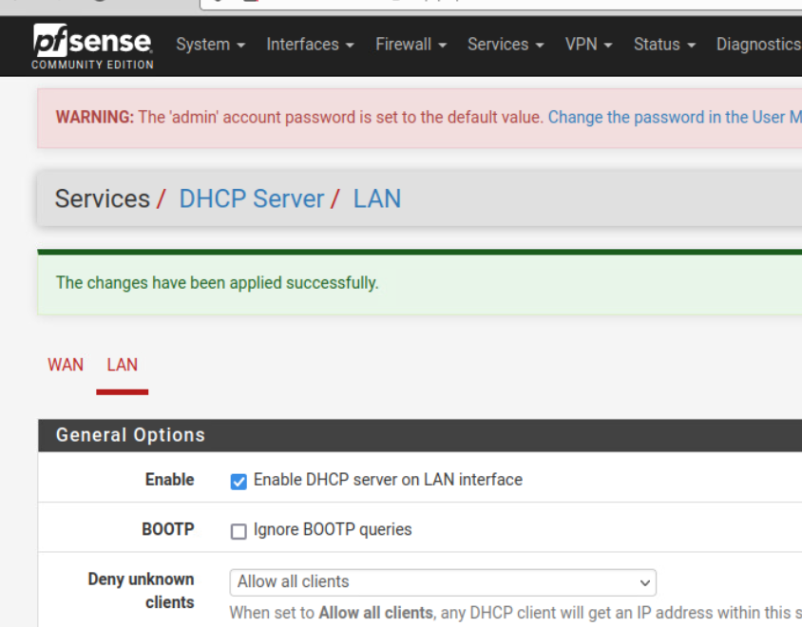Tick the Ignore BOOTP queries checkbox
The height and width of the screenshot is (627, 802).
(x=239, y=531)
